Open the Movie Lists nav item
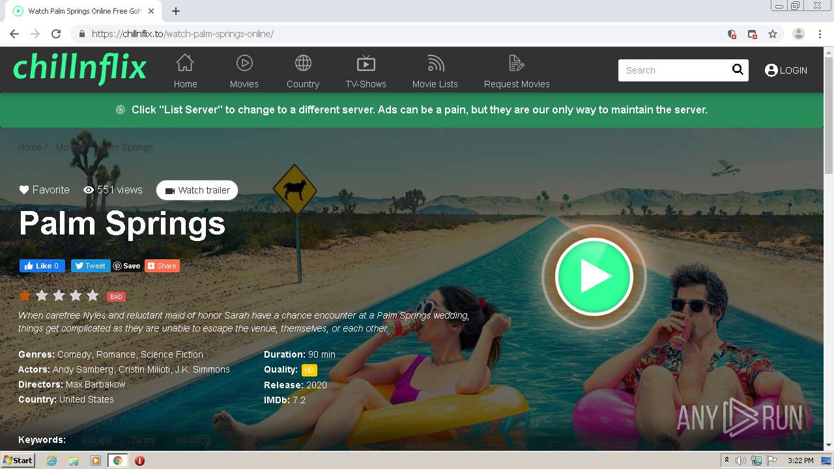The height and width of the screenshot is (469, 834). point(435,71)
